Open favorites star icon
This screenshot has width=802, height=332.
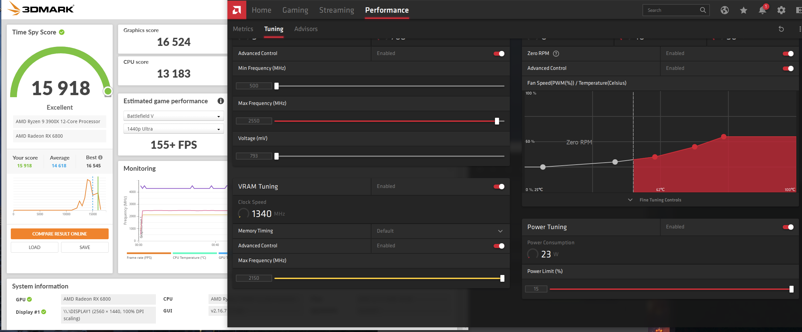[x=743, y=10]
